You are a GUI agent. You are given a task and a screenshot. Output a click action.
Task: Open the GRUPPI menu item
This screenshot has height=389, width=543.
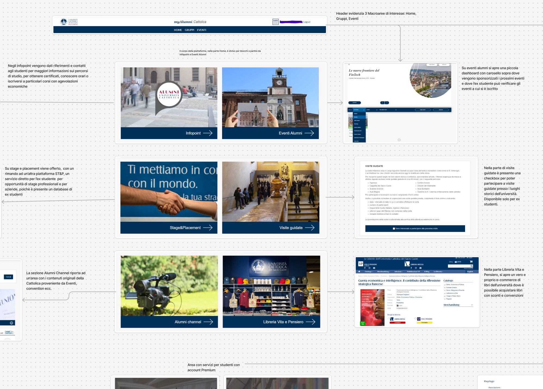(x=189, y=30)
